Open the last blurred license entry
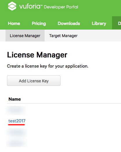The image size is (121, 152). coord(16,142)
